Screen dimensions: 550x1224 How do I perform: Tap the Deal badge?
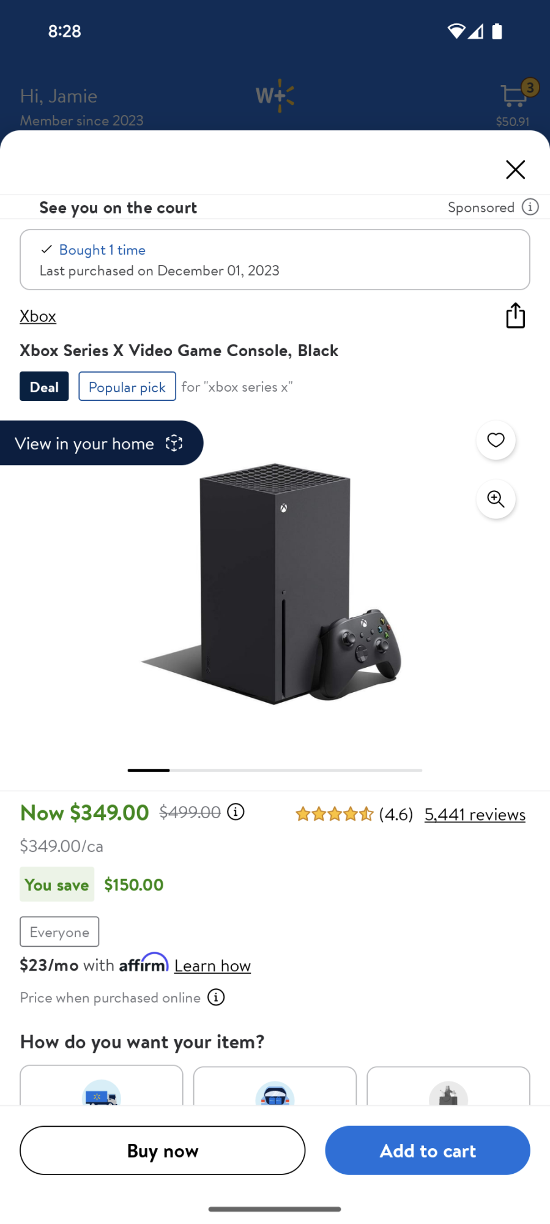(44, 387)
